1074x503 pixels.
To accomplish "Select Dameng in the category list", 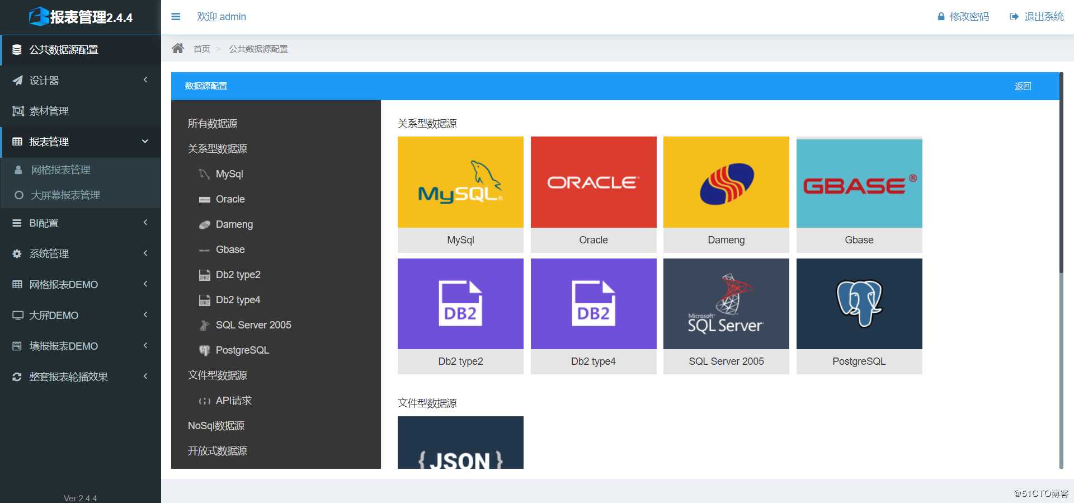I will [x=234, y=224].
